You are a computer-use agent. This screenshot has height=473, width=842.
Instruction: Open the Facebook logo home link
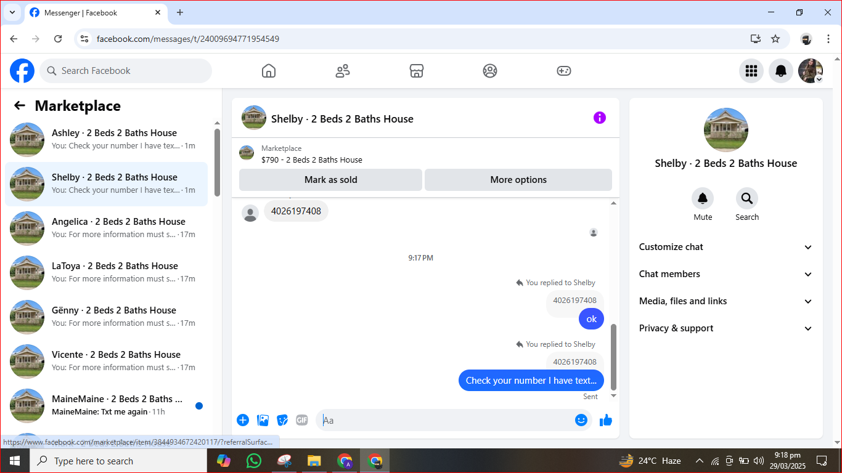pyautogui.click(x=22, y=71)
